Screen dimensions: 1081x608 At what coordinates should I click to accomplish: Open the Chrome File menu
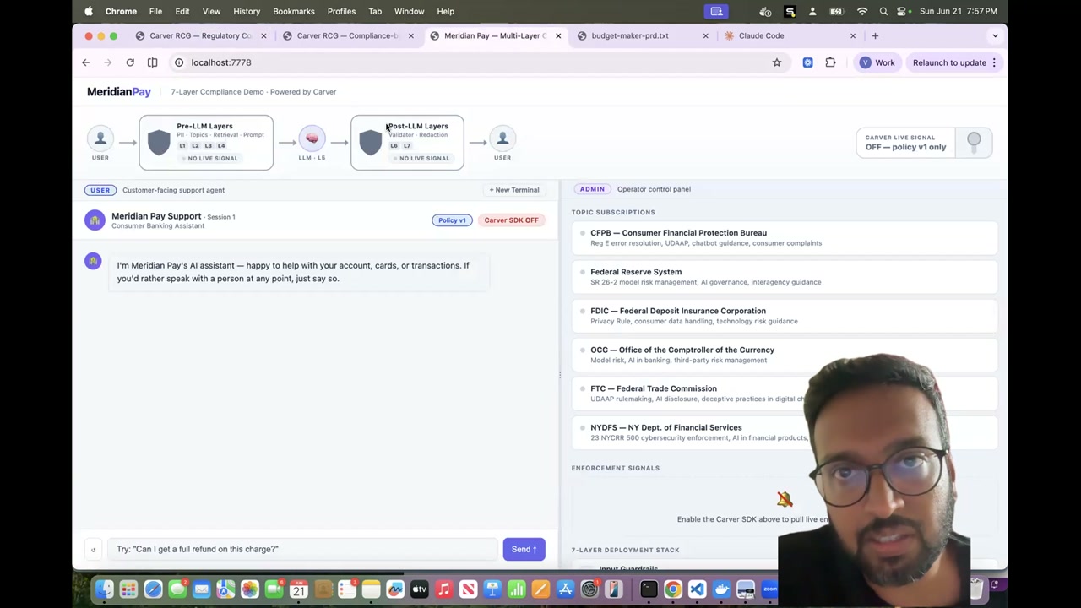pyautogui.click(x=155, y=11)
